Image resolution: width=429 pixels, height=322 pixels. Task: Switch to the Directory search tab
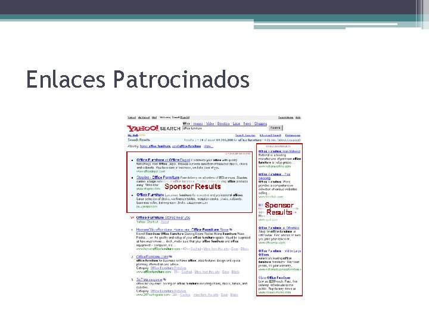(223, 123)
